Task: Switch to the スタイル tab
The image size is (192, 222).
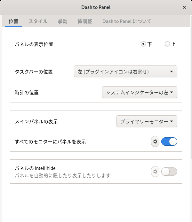Action: [38, 21]
